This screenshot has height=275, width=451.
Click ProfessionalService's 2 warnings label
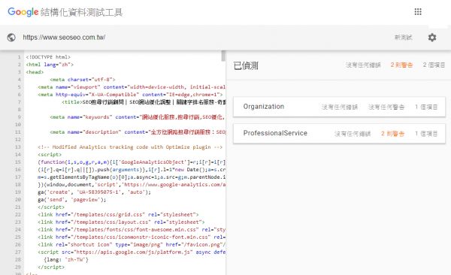tap(392, 134)
